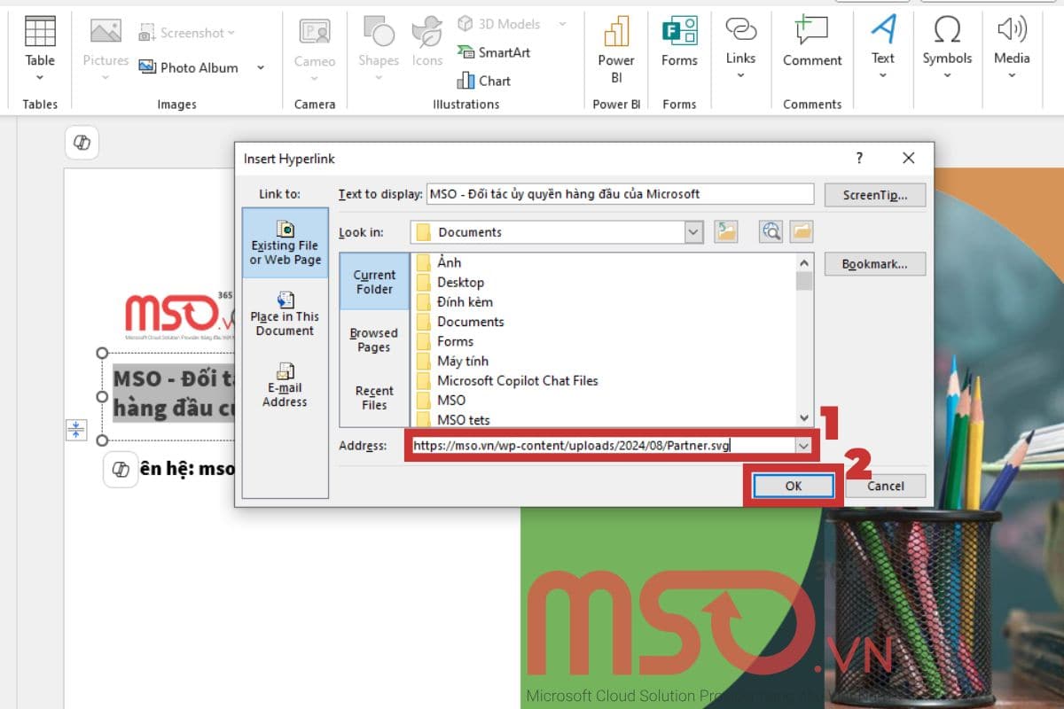
Task: Click the Text to display field
Action: (x=620, y=194)
